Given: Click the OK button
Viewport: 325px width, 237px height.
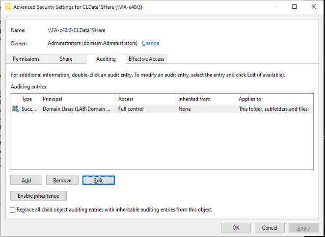Looking at the screenshot, I should pos(236,228).
